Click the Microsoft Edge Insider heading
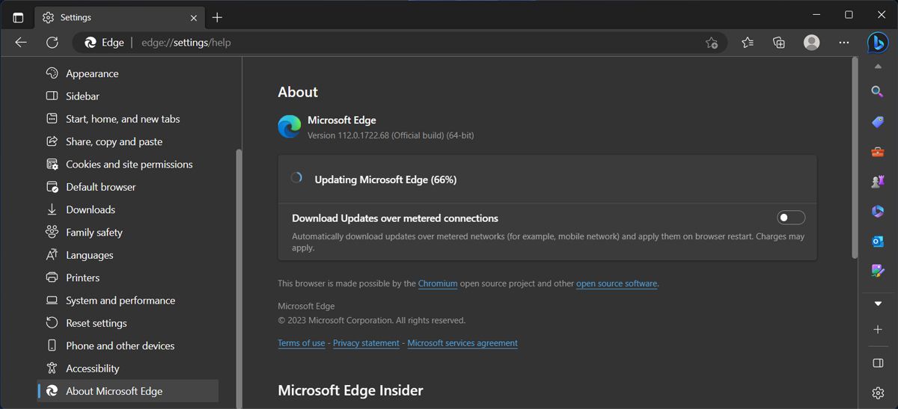This screenshot has width=898, height=409. pos(350,390)
